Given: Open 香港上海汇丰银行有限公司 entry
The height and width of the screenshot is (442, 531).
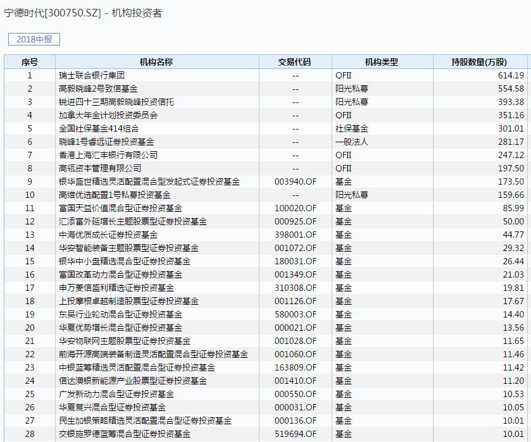Looking at the screenshot, I should click(x=108, y=155).
